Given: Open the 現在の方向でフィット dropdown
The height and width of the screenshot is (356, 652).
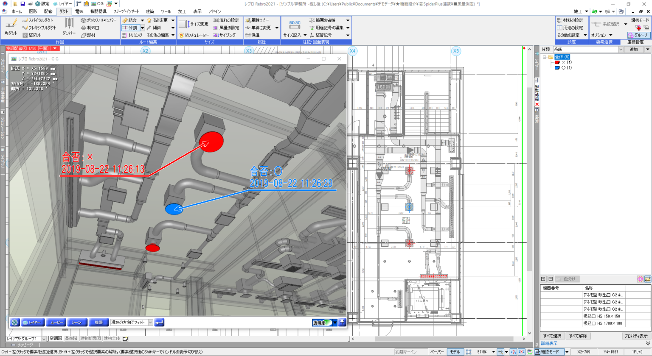Looking at the screenshot, I should [x=150, y=323].
